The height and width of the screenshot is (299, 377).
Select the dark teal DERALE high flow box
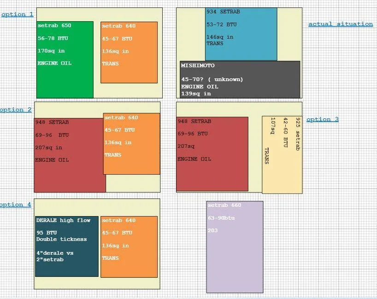pyautogui.click(x=67, y=246)
